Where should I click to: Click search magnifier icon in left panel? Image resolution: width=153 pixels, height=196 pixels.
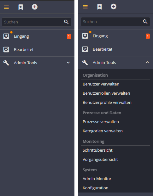66,22
